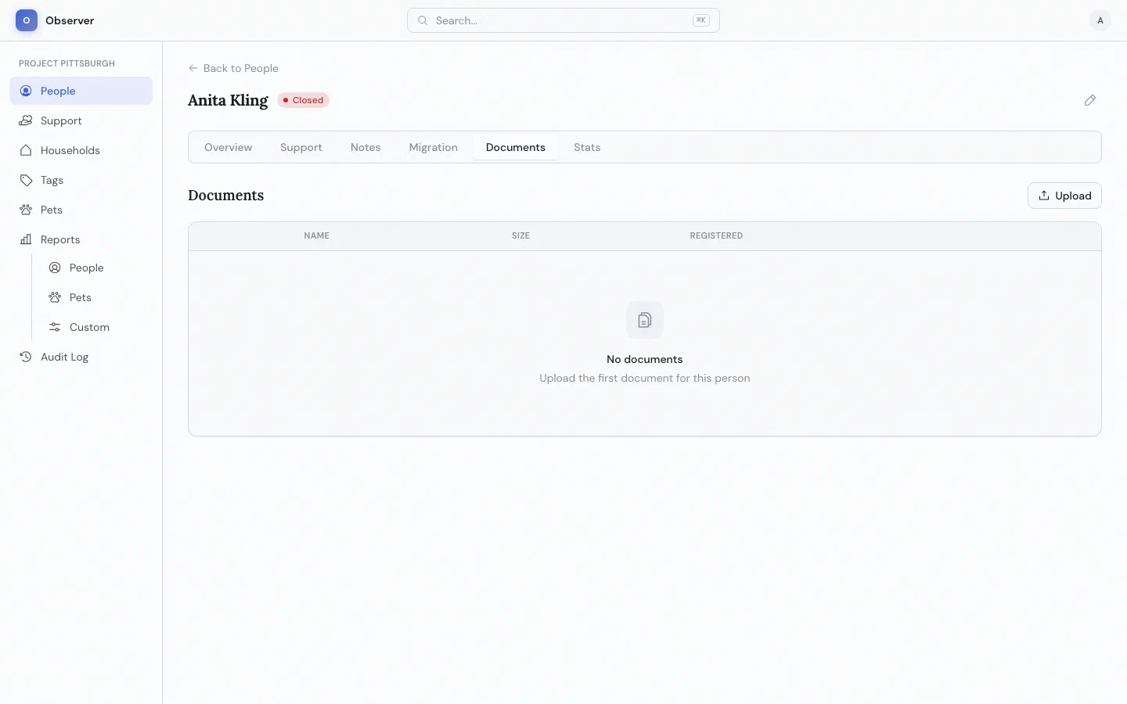1127x704 pixels.
Task: Open the Migration tab
Action: click(434, 147)
